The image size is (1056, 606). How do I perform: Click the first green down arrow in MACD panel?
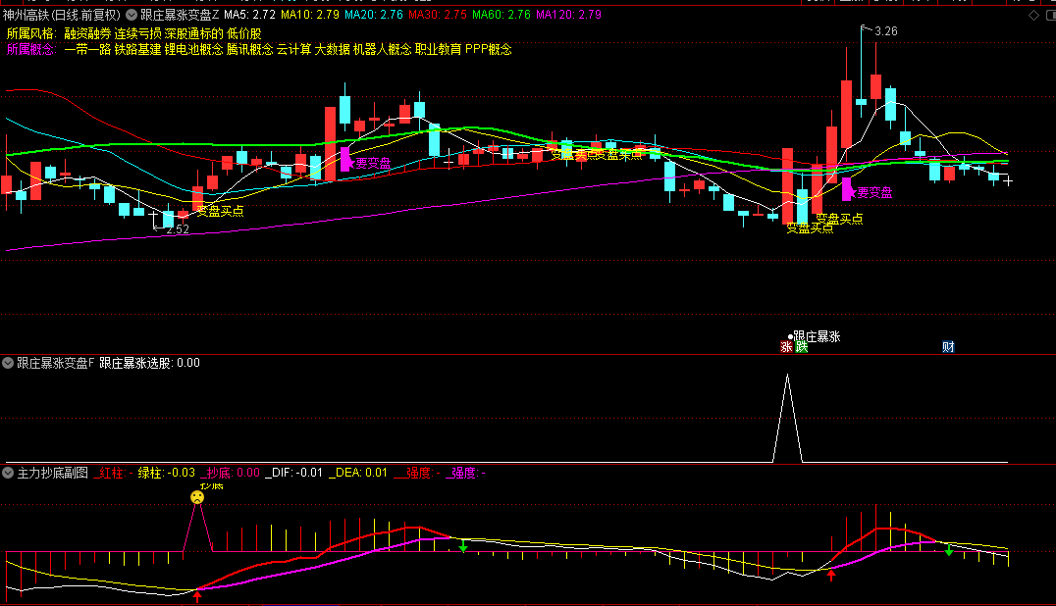(463, 545)
